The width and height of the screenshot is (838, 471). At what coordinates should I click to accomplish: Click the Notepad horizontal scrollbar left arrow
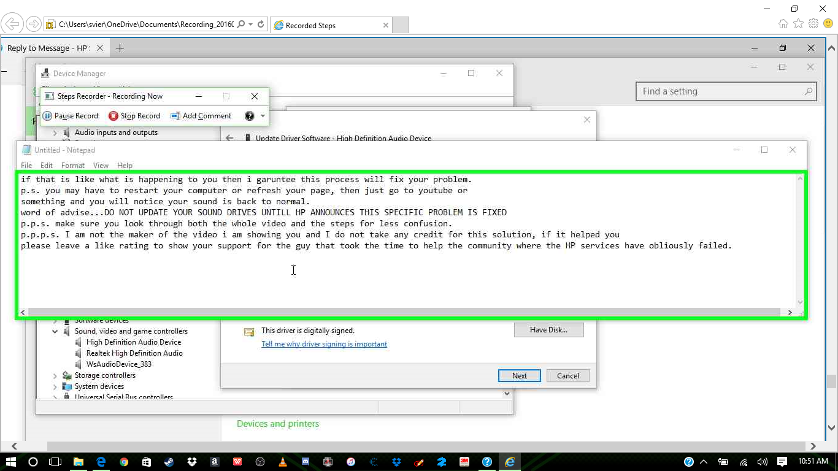pos(23,312)
